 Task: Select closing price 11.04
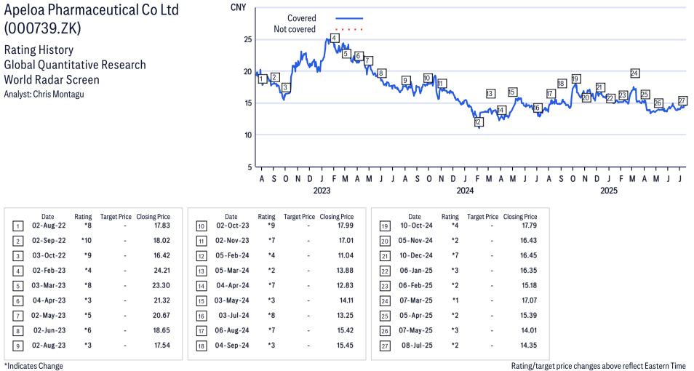tap(346, 255)
